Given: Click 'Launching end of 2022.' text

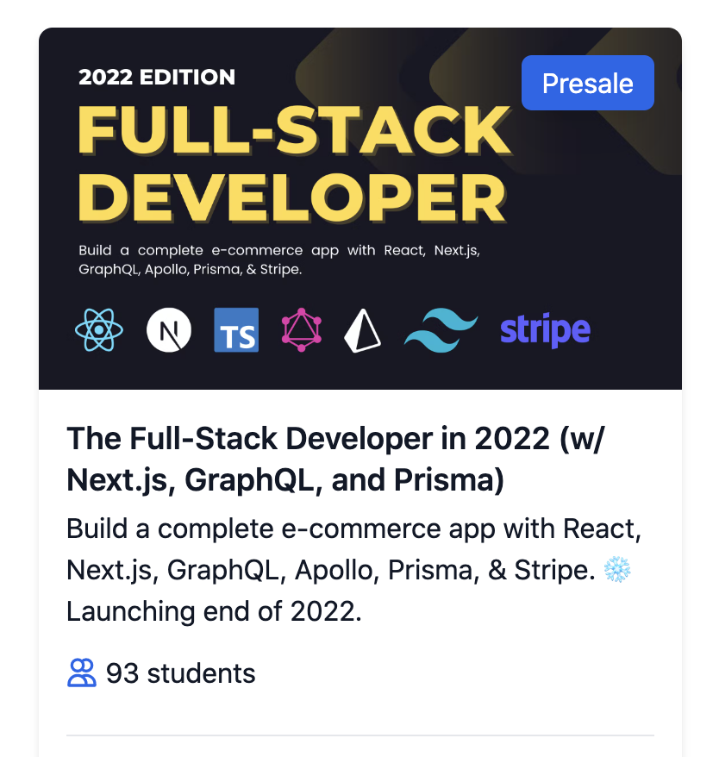Looking at the screenshot, I should click(x=214, y=611).
